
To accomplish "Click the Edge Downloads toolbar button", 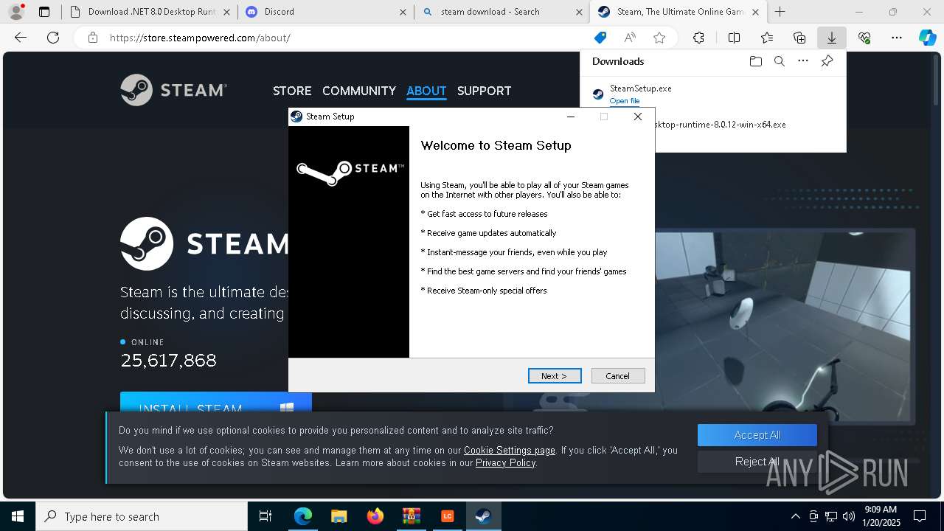I will 831,38.
